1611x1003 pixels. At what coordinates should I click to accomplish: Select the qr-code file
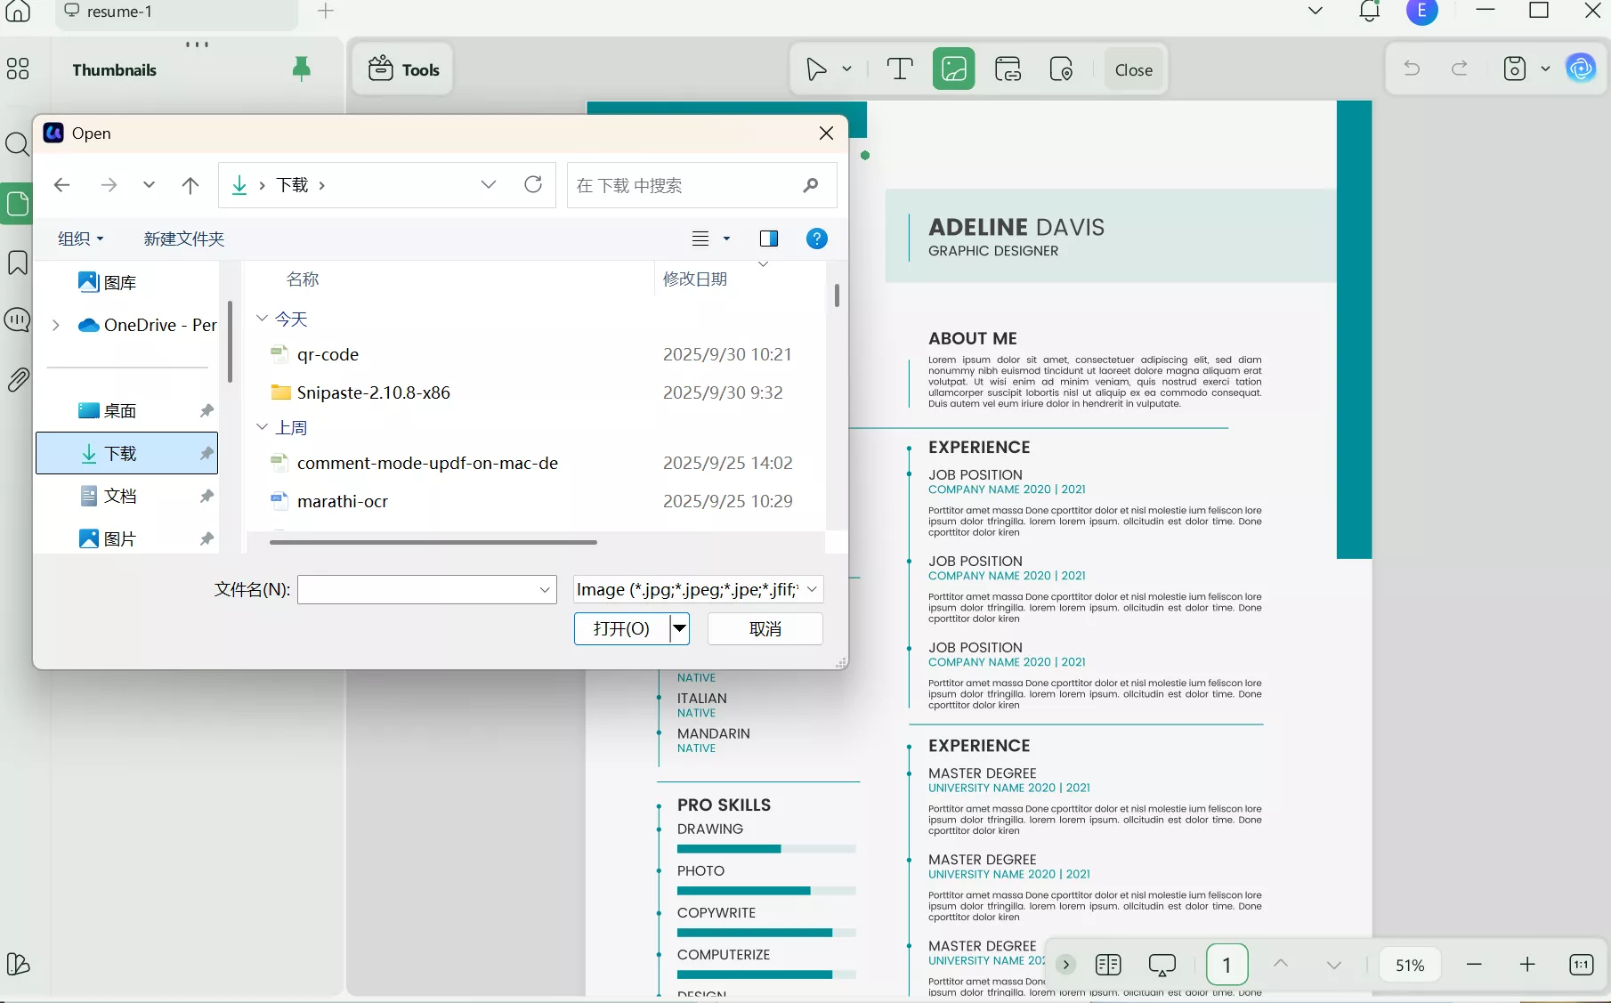pos(328,354)
